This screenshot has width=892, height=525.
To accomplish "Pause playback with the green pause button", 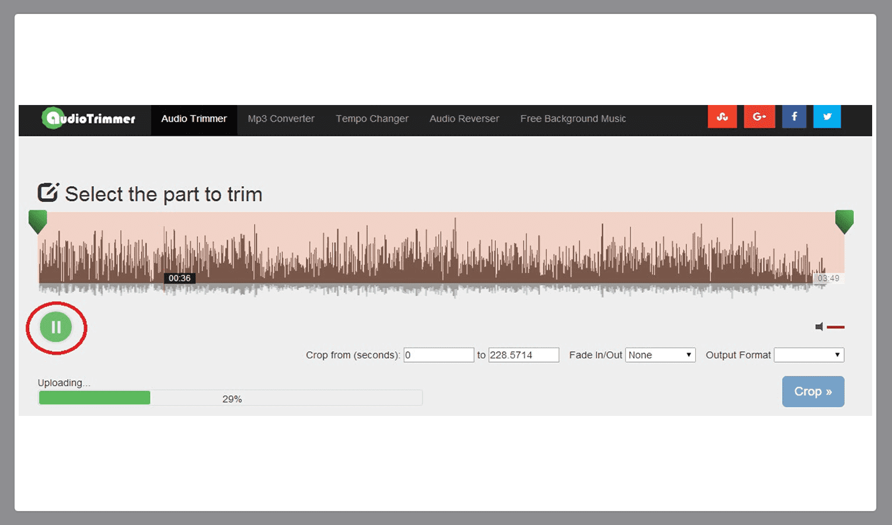I will (56, 327).
